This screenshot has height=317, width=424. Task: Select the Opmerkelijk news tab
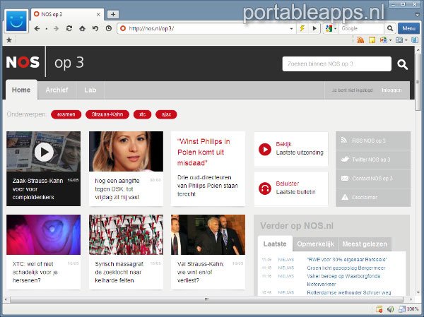click(x=315, y=244)
